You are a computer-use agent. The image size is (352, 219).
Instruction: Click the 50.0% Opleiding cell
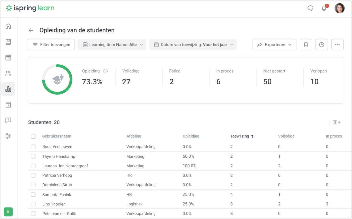[x=188, y=156]
